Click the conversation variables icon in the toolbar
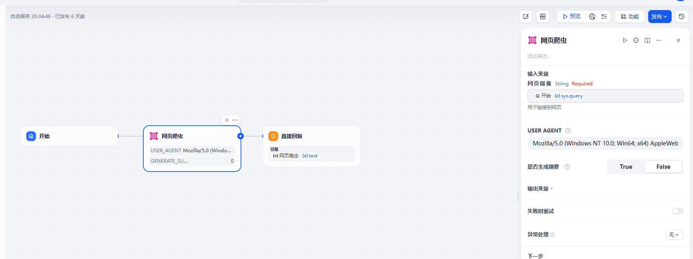The image size is (693, 259). tap(526, 17)
